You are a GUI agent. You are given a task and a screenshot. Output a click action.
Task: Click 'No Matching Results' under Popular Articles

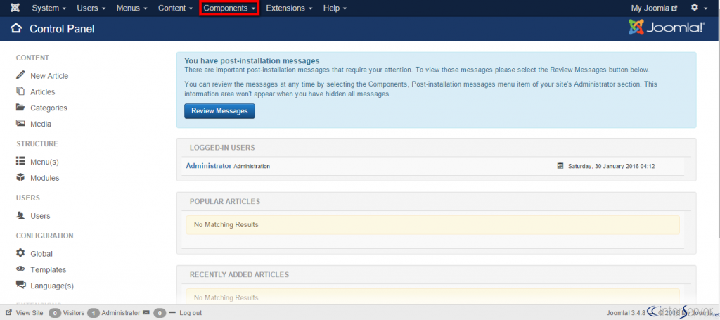click(x=226, y=224)
